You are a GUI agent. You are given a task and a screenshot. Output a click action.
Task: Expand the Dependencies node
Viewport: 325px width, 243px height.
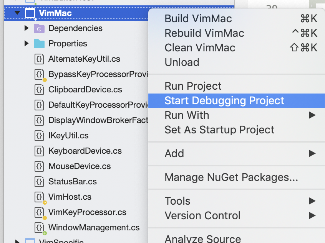pyautogui.click(x=26, y=28)
